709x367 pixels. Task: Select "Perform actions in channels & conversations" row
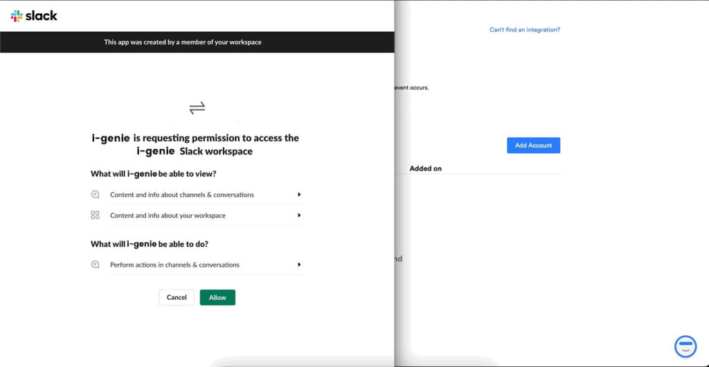pyautogui.click(x=174, y=265)
